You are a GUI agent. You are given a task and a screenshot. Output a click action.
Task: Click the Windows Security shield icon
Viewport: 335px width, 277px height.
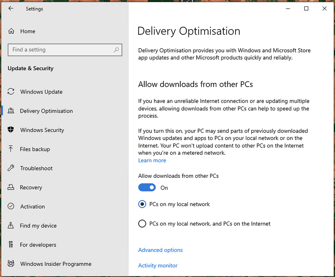coord(11,130)
